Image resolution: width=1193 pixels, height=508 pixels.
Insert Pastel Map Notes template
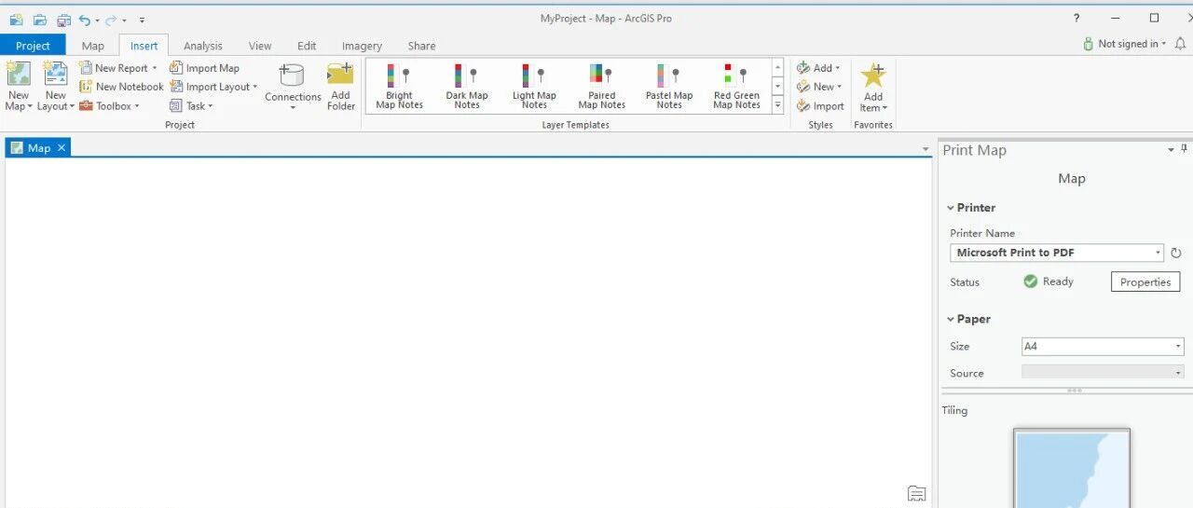click(669, 87)
